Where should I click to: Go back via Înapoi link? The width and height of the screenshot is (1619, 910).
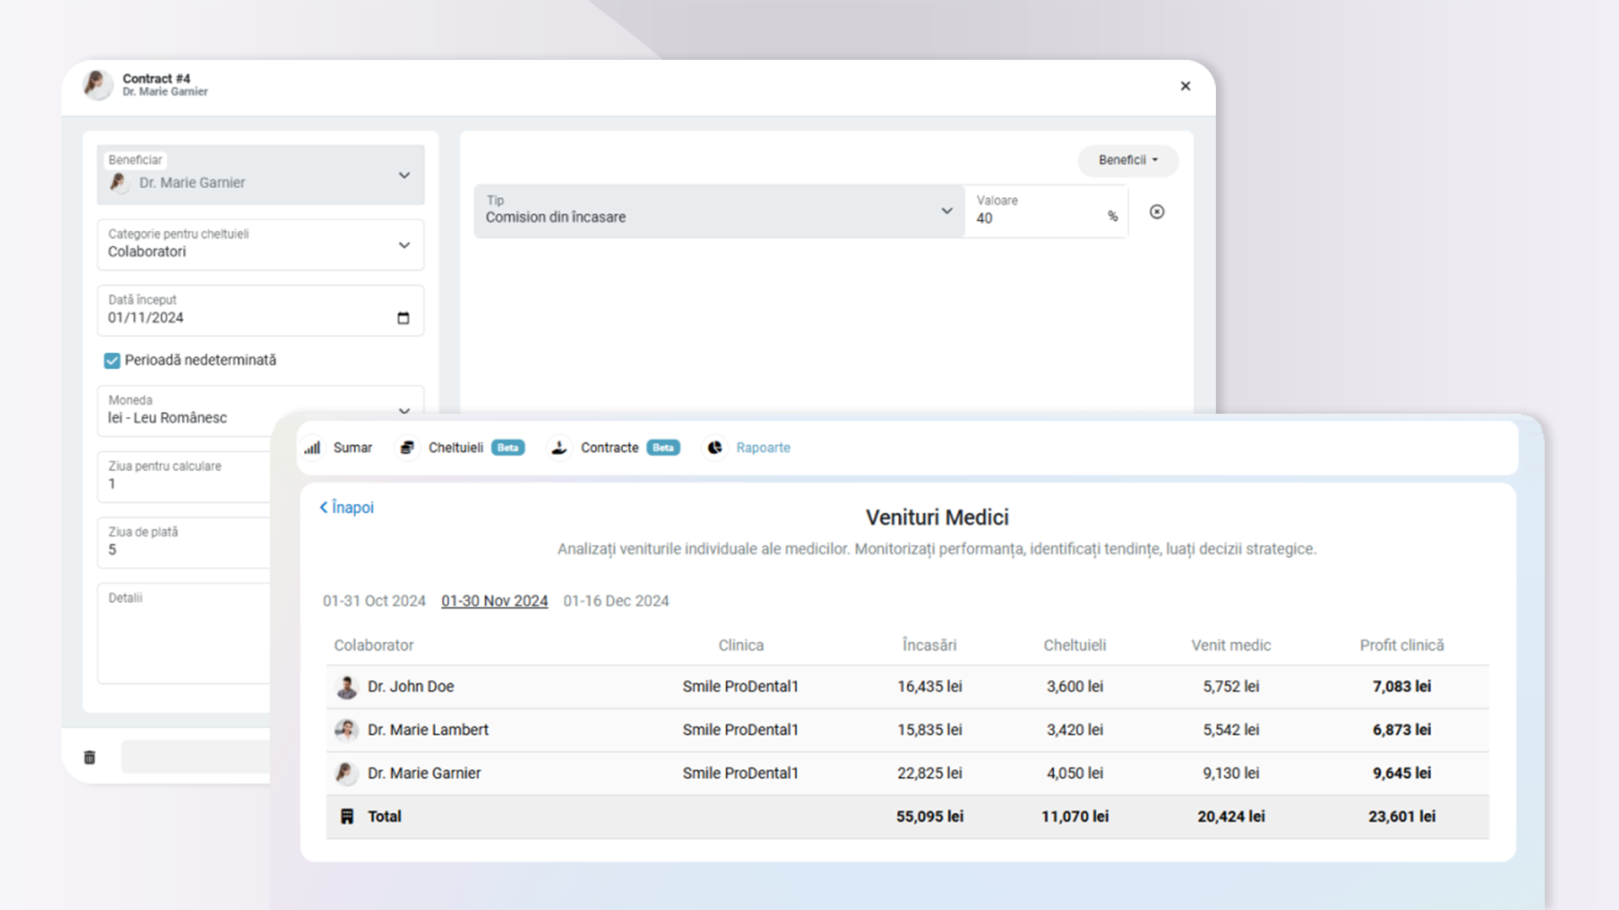click(347, 507)
